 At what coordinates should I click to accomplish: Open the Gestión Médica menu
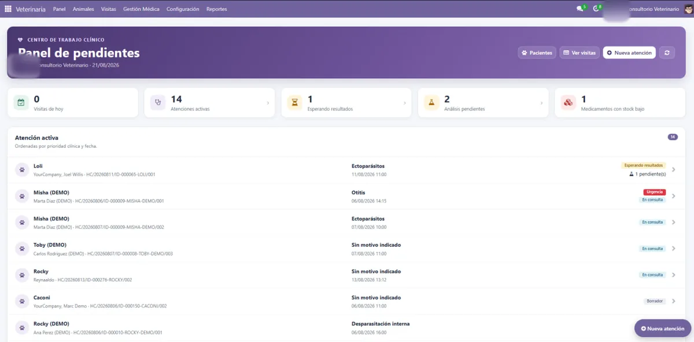click(x=141, y=9)
